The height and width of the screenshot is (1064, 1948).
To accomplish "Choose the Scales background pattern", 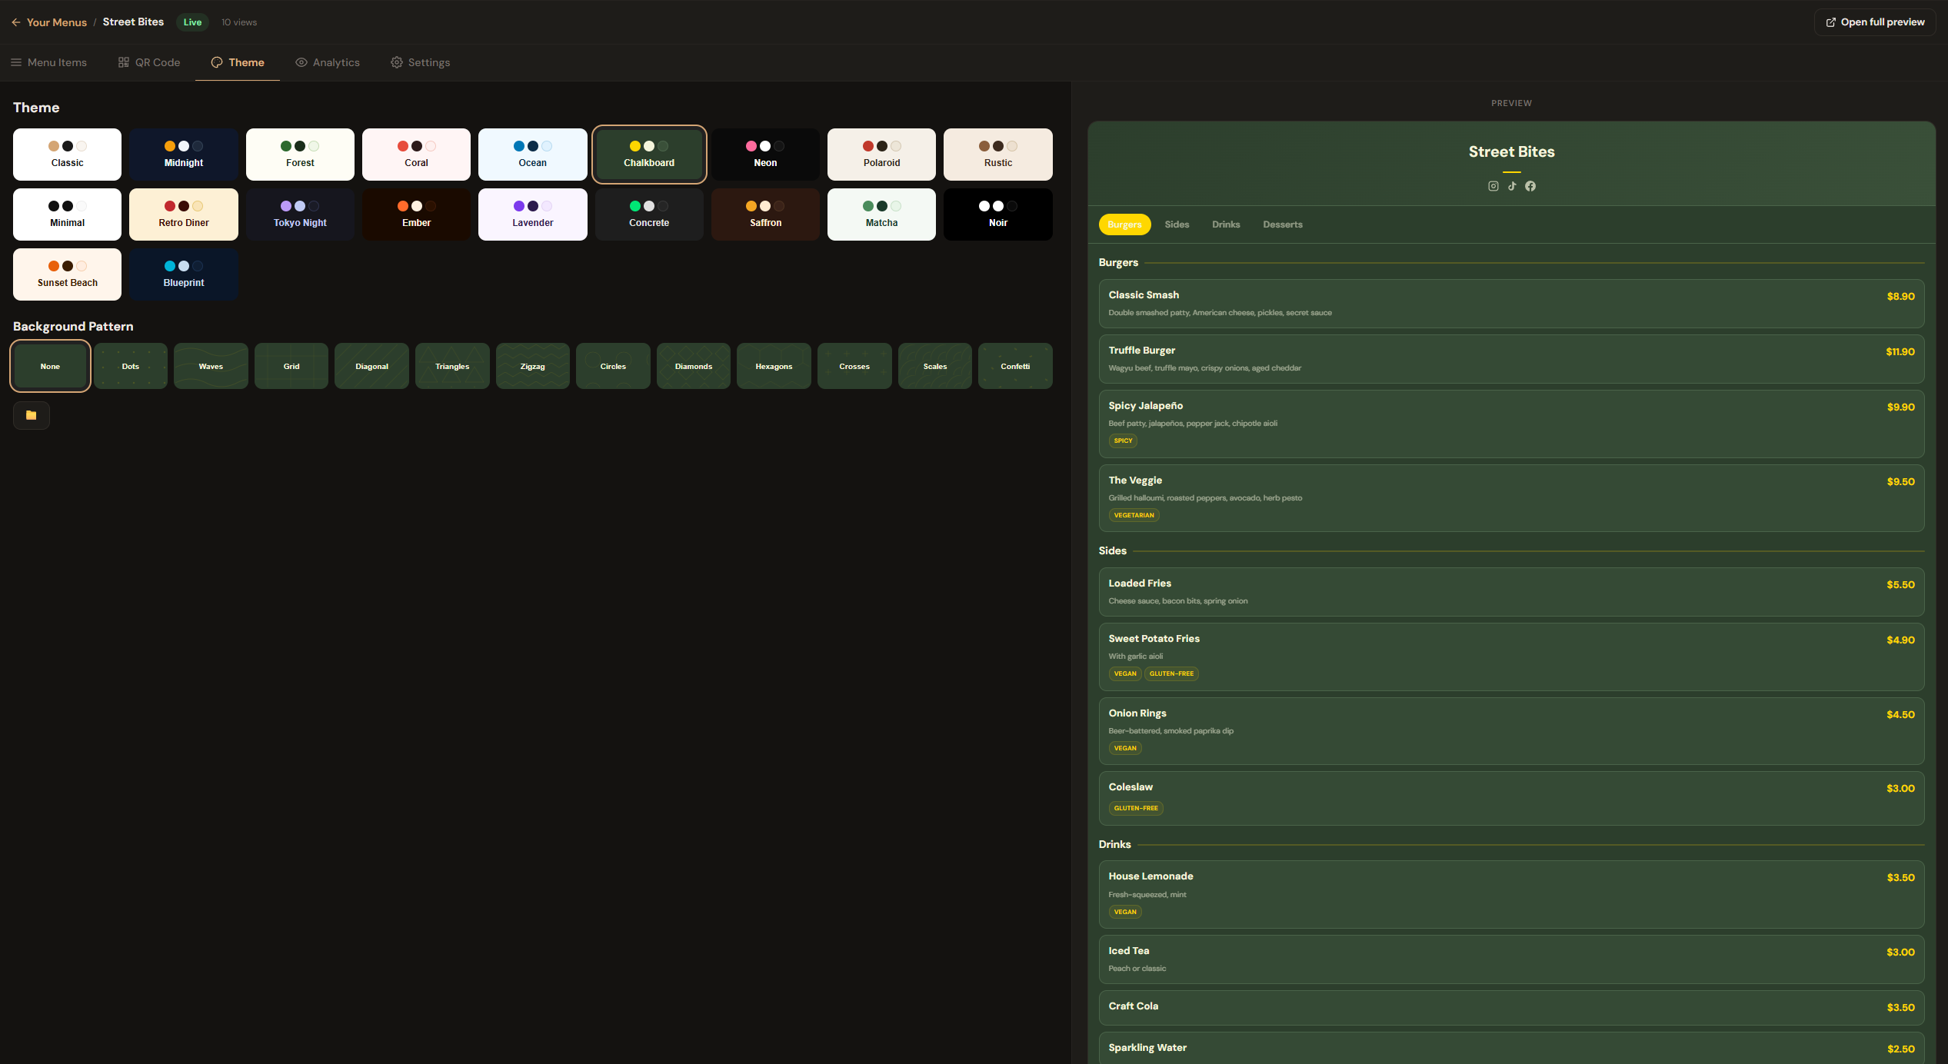I will pyautogui.click(x=935, y=366).
